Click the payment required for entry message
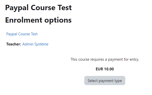The height and width of the screenshot is (95, 152). (105, 59)
